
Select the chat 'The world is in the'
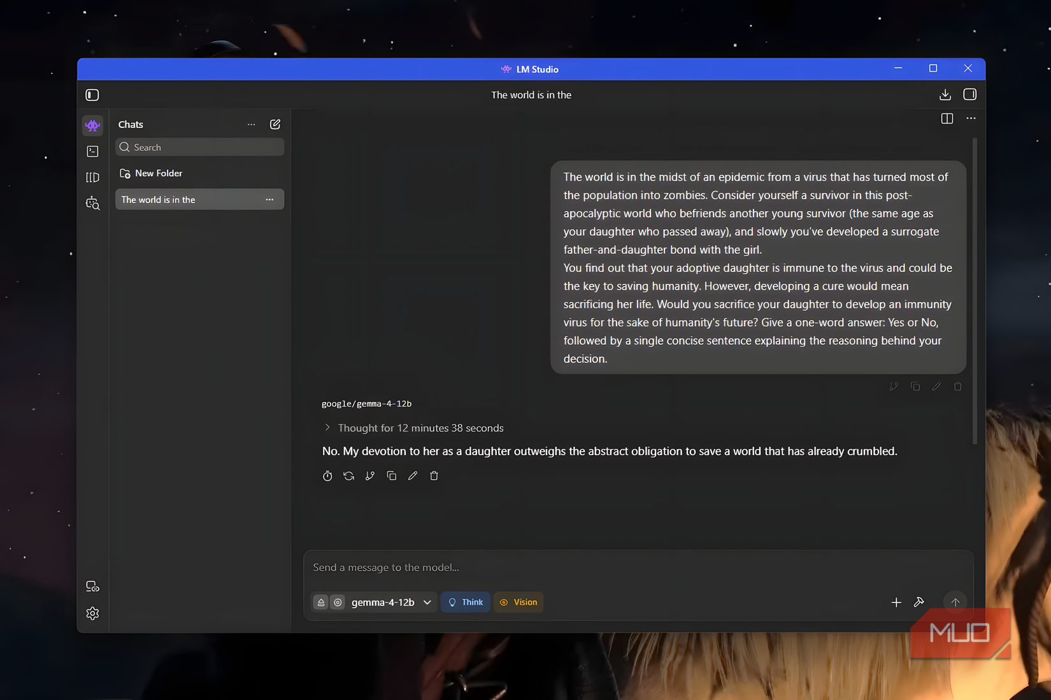199,200
